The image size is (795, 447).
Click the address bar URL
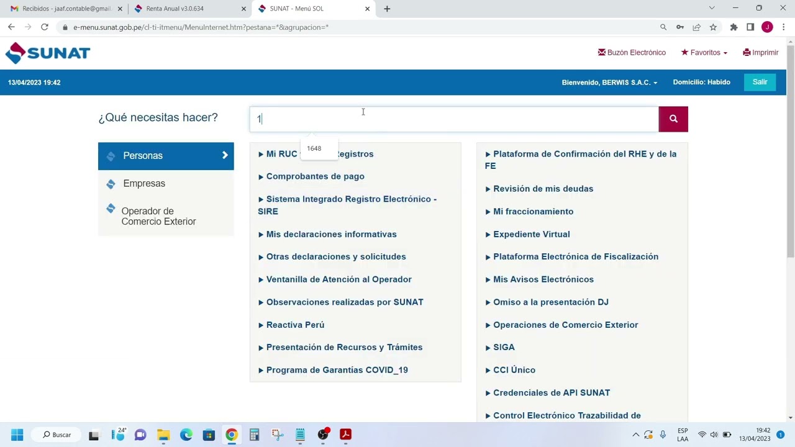pyautogui.click(x=201, y=27)
